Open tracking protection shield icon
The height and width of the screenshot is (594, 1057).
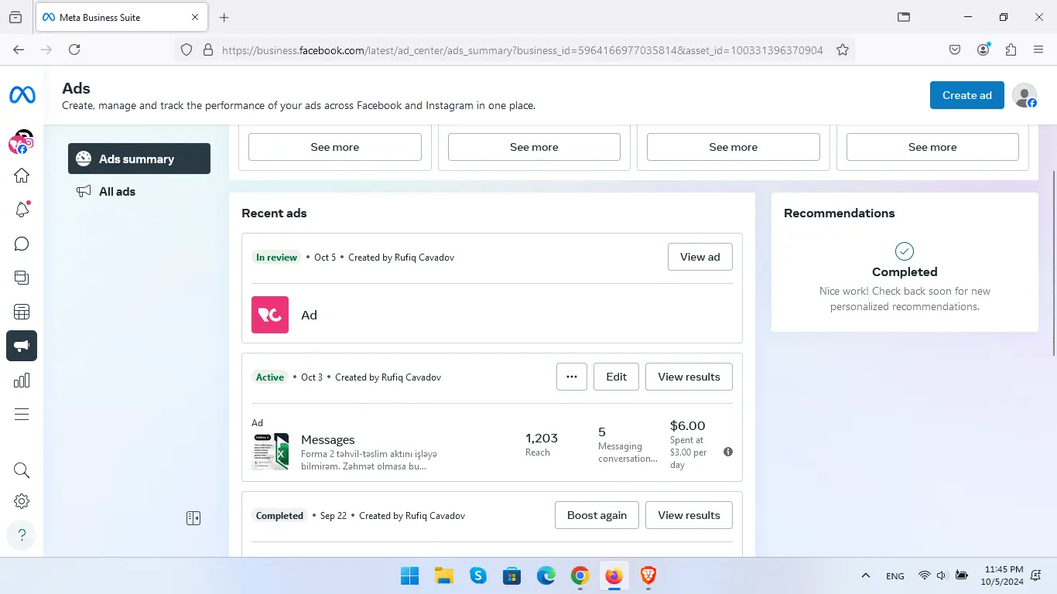point(186,49)
